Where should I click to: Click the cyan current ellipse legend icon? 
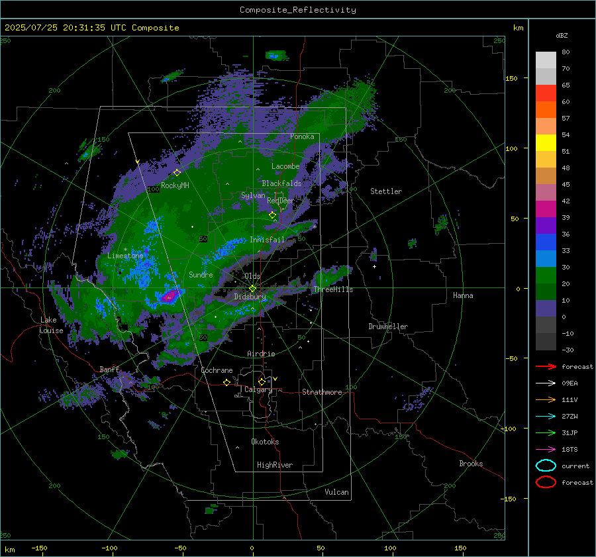coord(546,466)
